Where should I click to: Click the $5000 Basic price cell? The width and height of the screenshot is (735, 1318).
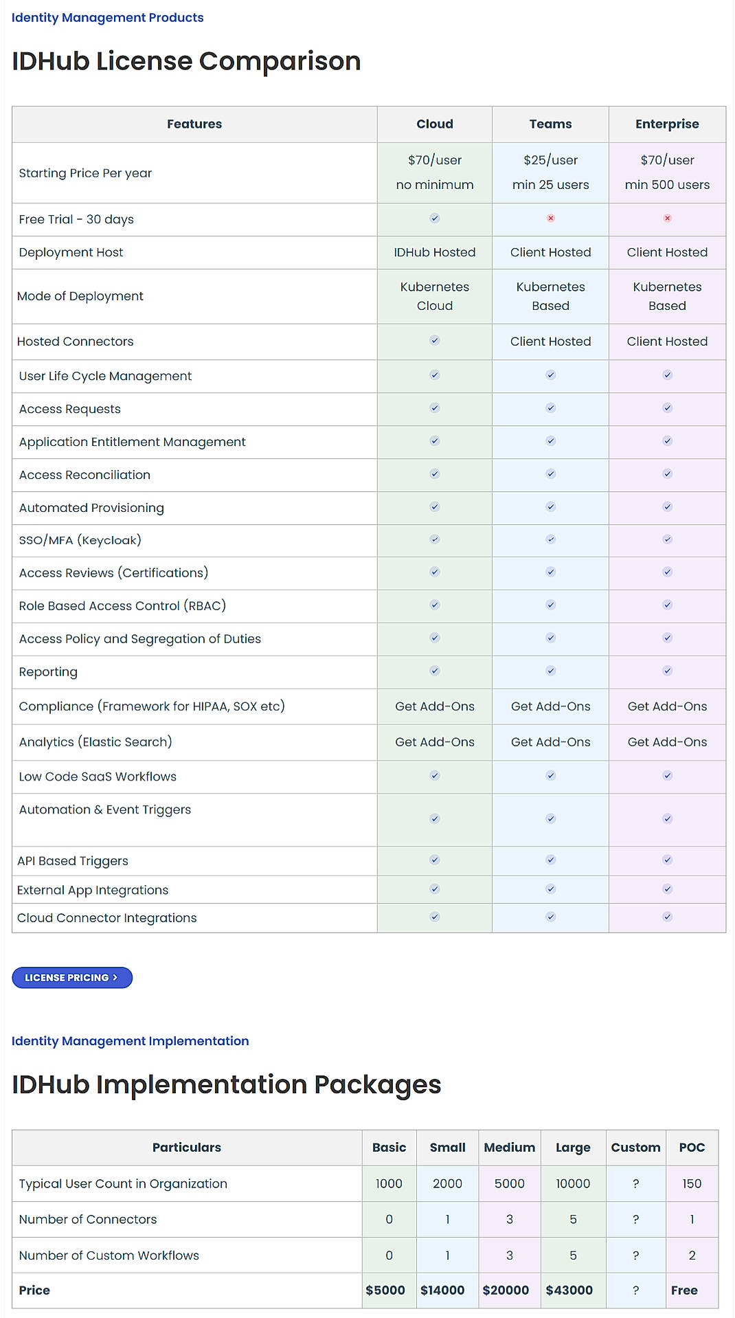[x=389, y=1291]
